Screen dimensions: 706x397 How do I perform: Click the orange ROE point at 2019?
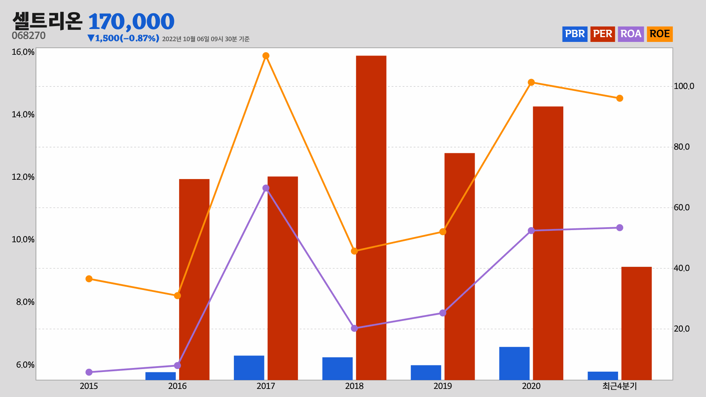tap(443, 232)
